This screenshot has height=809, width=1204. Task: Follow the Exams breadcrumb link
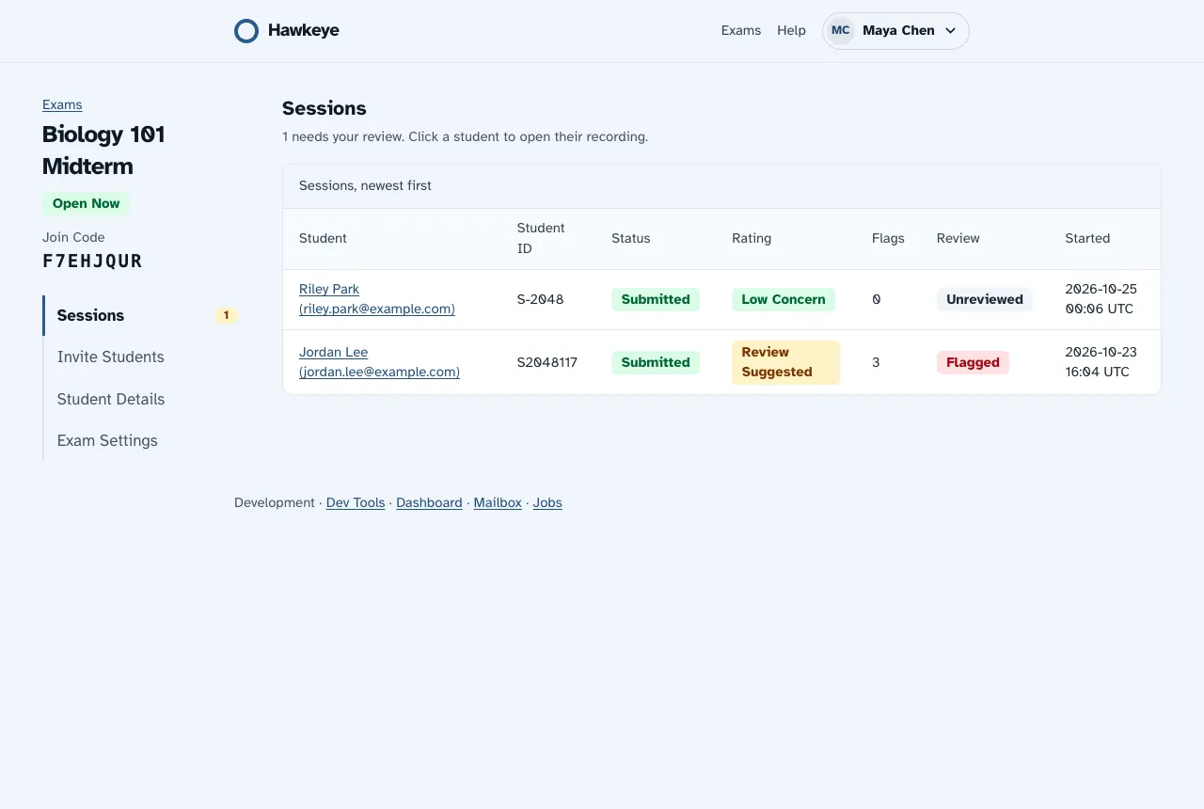click(x=62, y=104)
